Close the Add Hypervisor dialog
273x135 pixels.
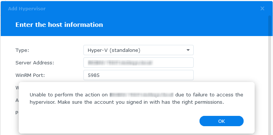click(262, 8)
